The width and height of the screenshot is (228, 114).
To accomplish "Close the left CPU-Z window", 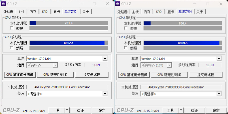I will [107, 4].
